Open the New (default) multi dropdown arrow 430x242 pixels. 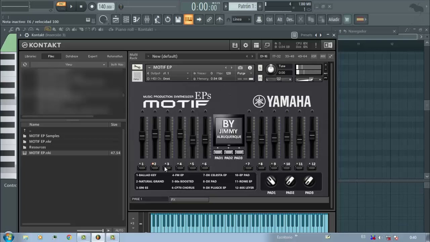click(148, 56)
